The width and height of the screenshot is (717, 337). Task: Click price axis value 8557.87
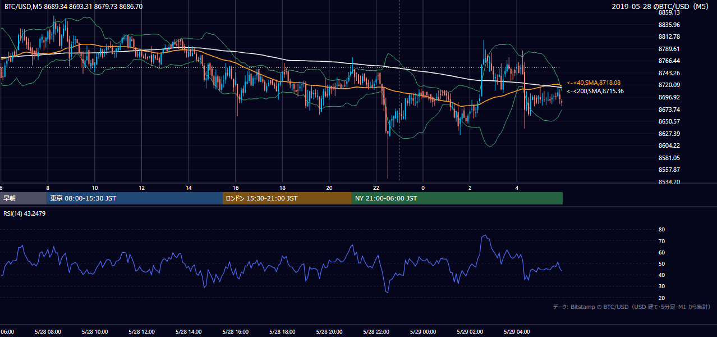[x=669, y=170]
